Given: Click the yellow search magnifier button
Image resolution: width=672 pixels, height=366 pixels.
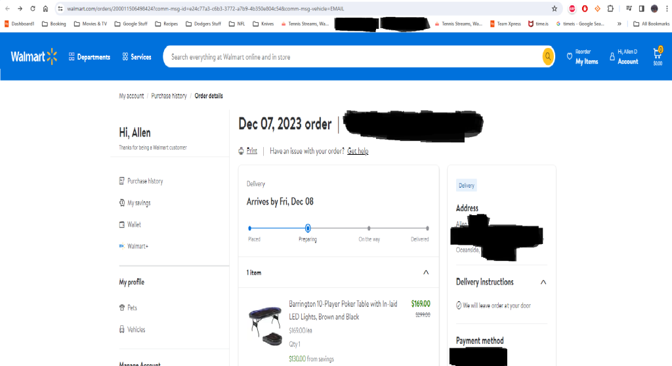Looking at the screenshot, I should click(x=547, y=57).
